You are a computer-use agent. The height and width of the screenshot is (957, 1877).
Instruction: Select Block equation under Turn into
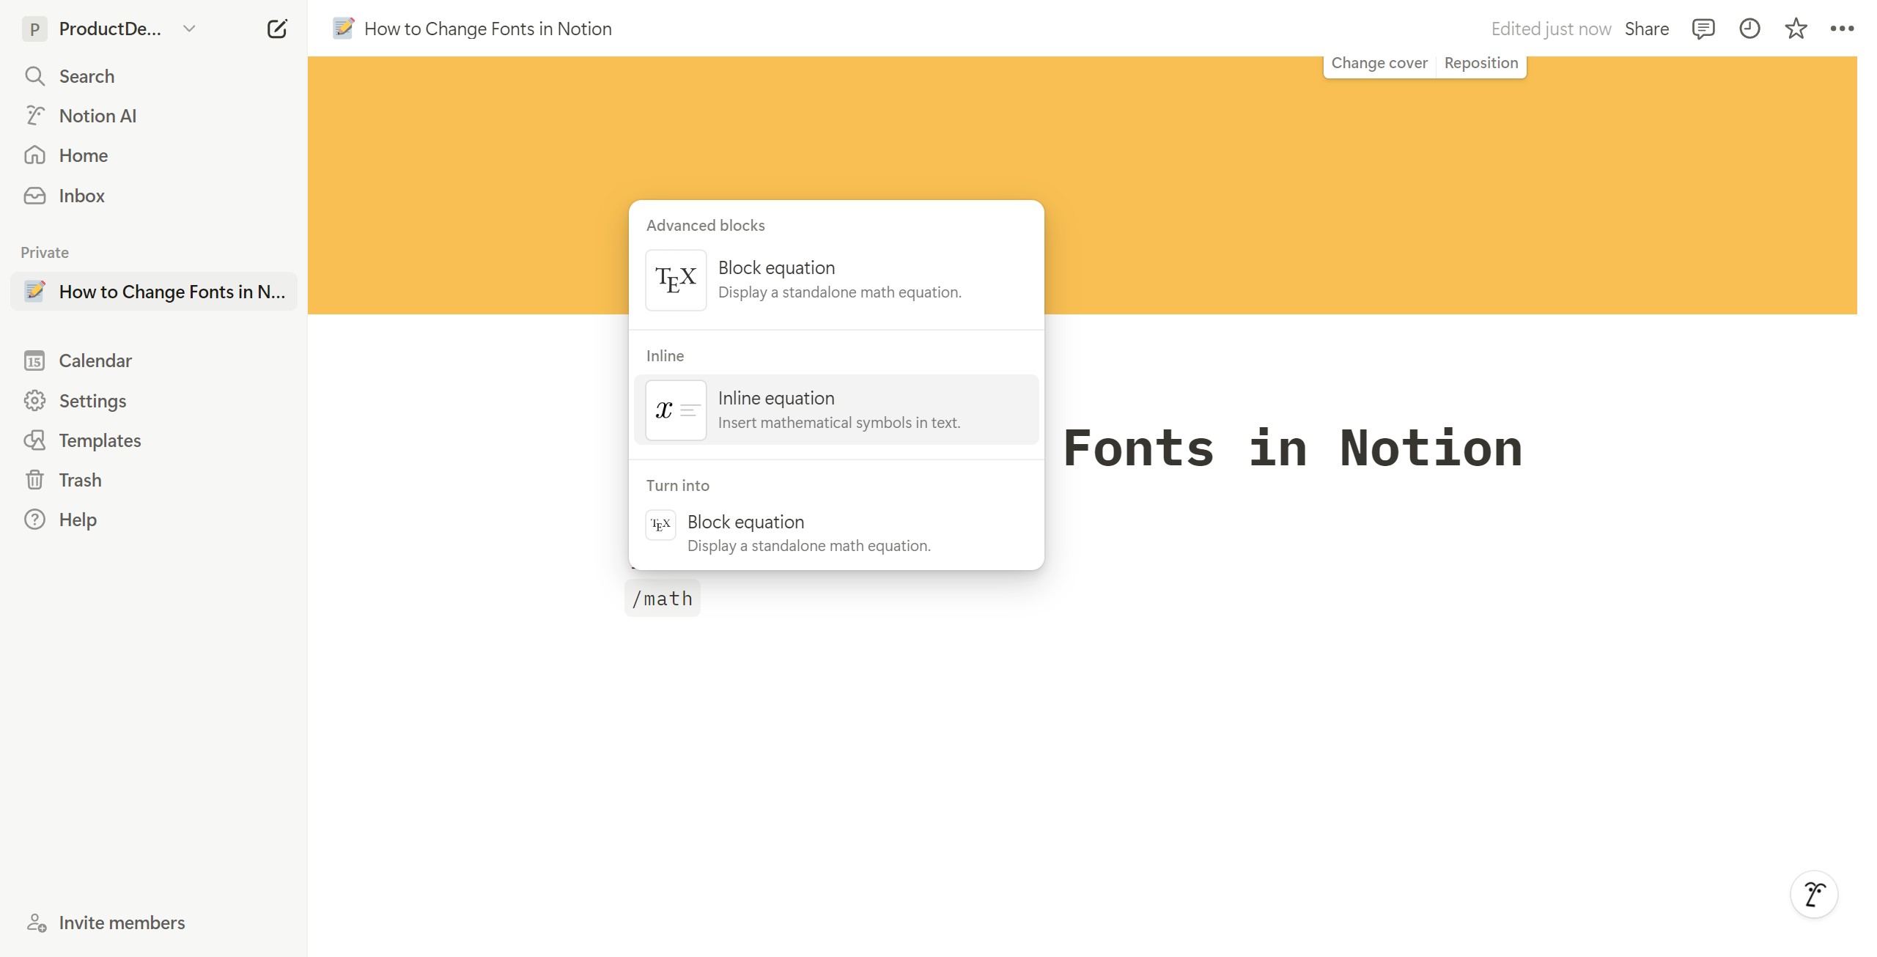tap(836, 533)
